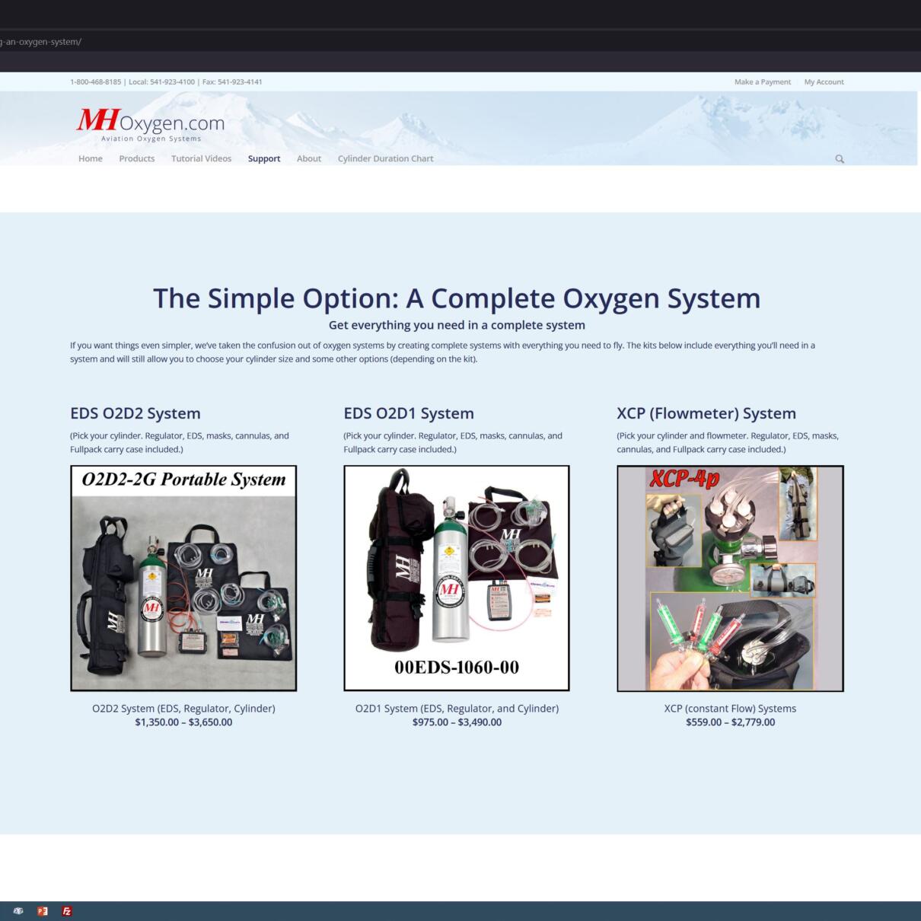This screenshot has height=921, width=921.
Task: Open PowerPoint from the taskbar
Action: click(43, 911)
